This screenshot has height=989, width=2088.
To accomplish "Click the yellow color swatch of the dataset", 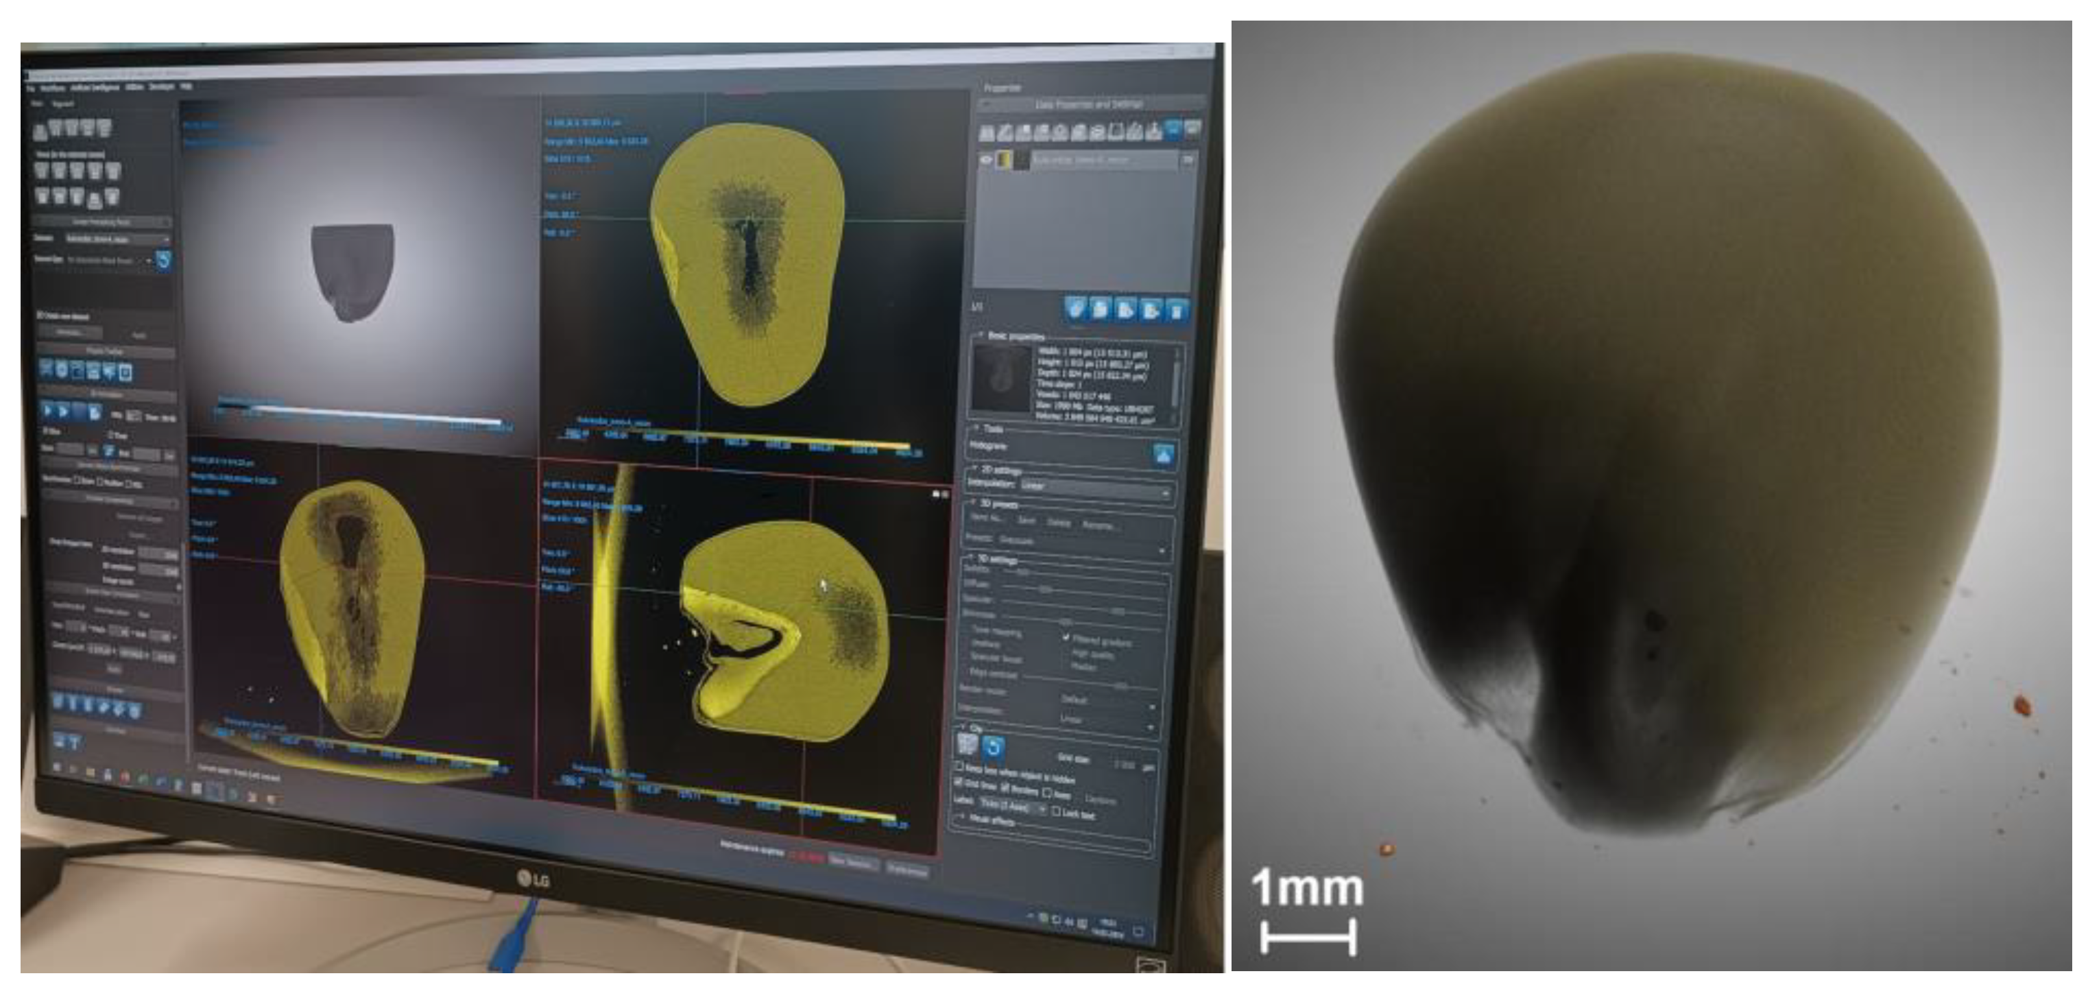I will [1005, 160].
